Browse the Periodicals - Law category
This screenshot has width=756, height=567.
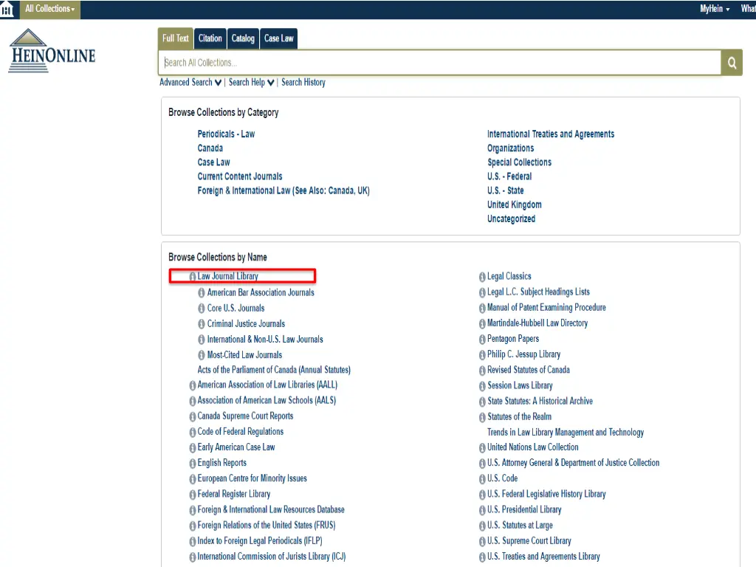226,134
